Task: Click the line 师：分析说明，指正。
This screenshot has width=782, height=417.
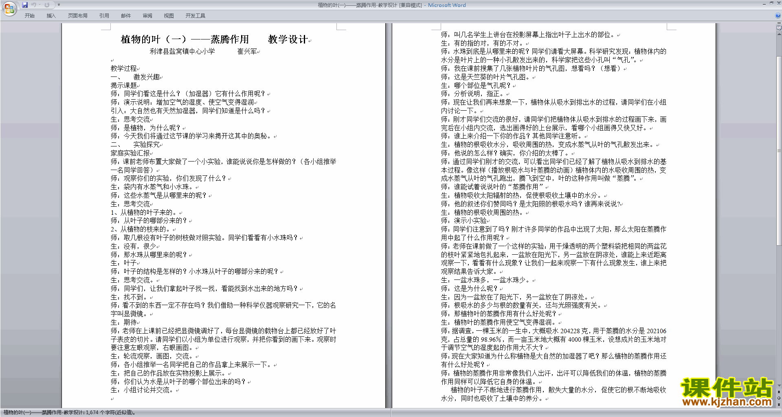Action: point(473,94)
